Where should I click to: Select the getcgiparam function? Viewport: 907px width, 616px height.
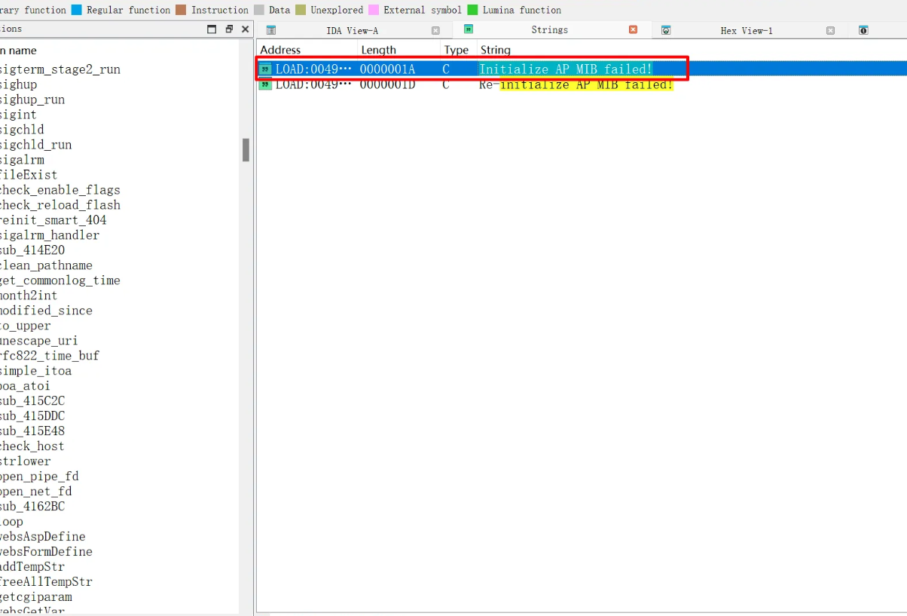pos(36,597)
